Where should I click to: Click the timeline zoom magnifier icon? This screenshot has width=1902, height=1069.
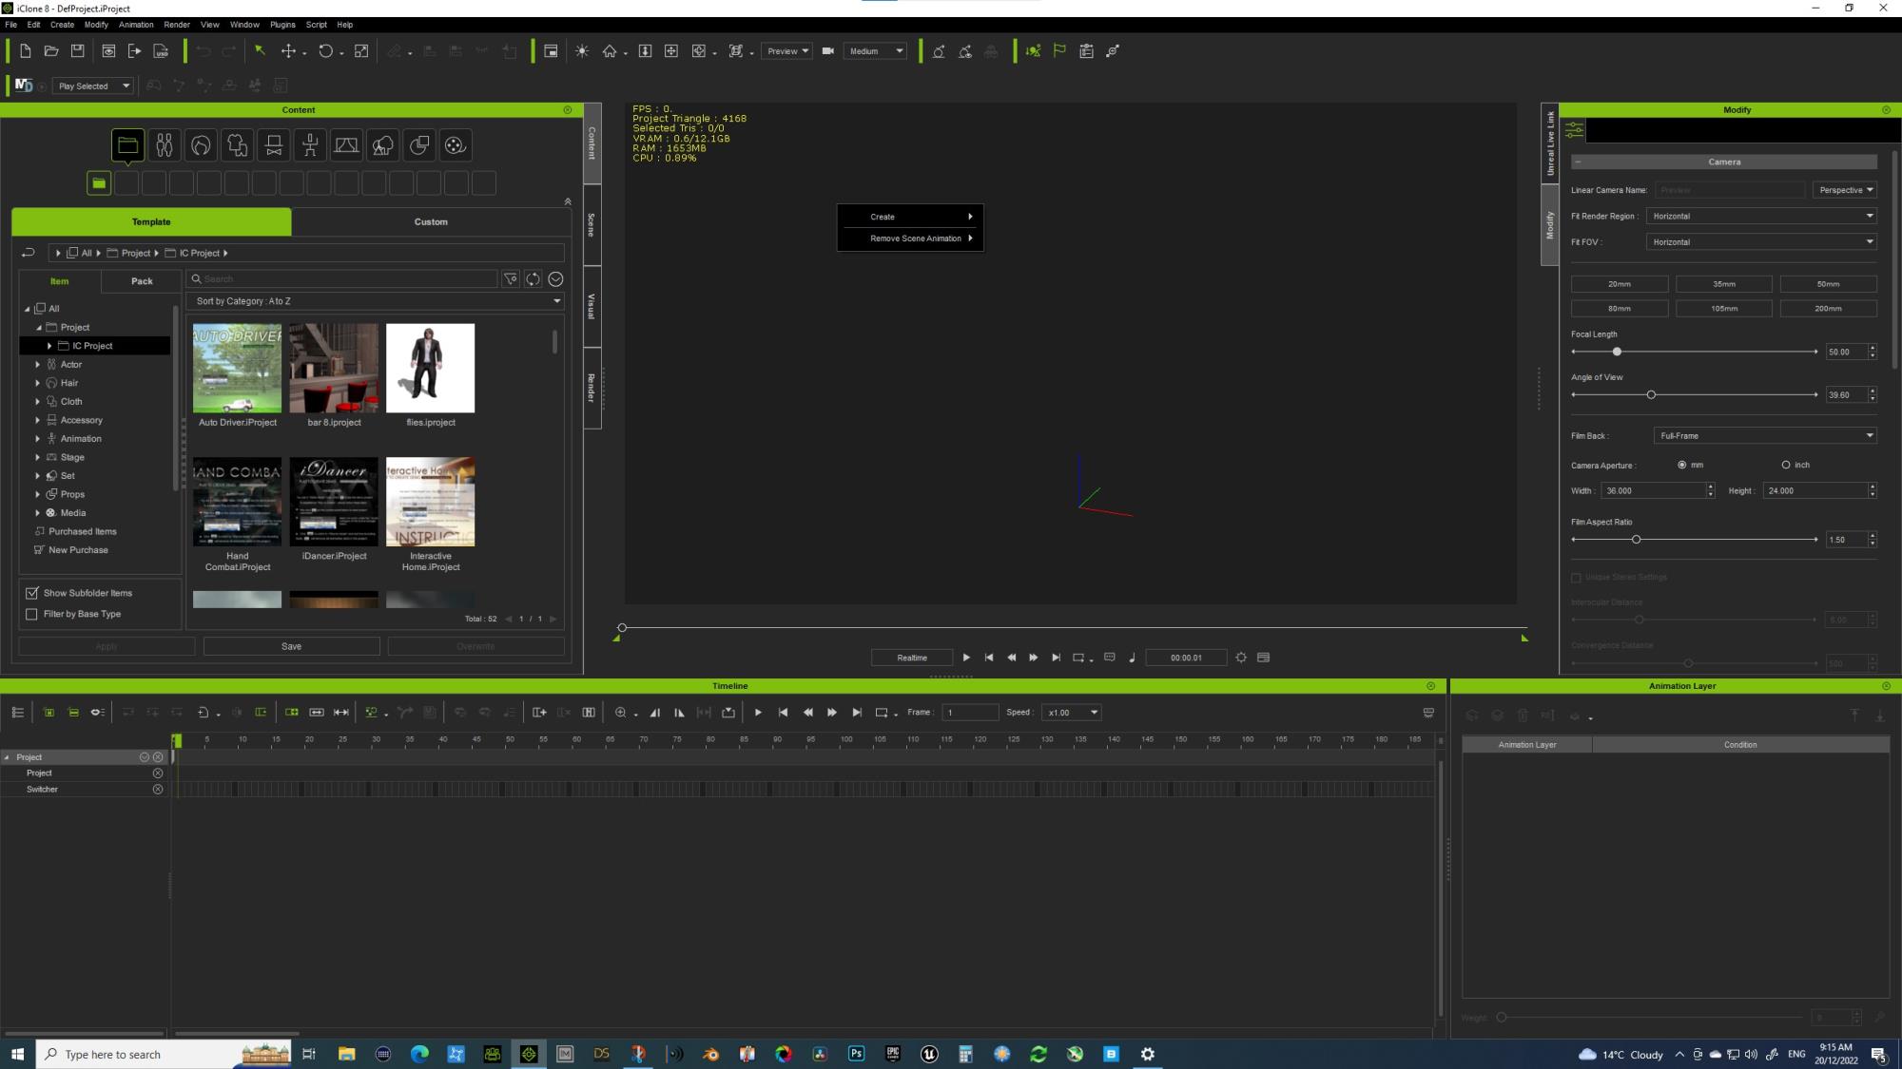(620, 713)
